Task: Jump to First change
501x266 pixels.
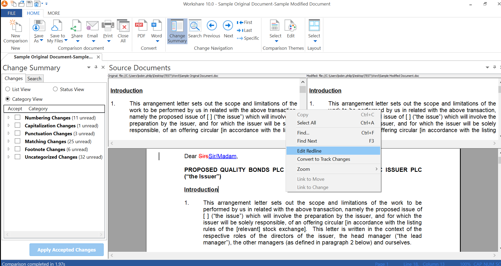Action: tap(244, 23)
